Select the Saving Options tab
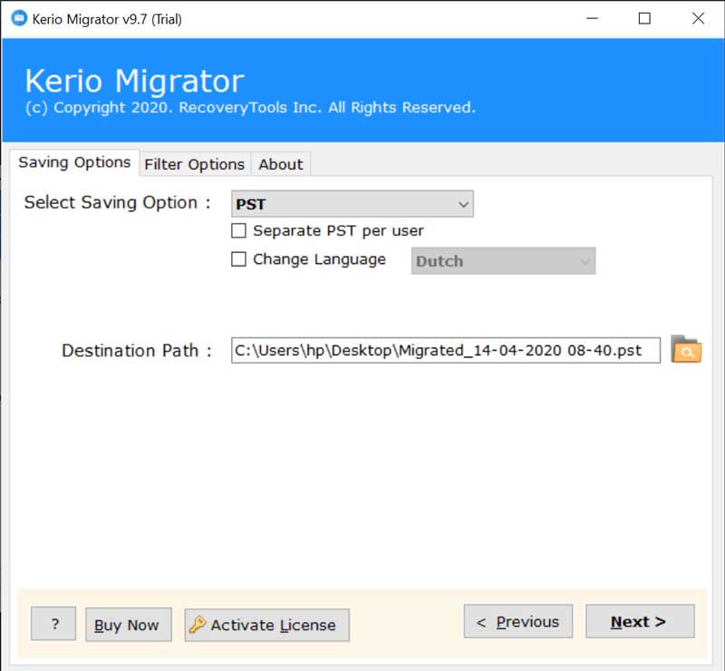 (x=74, y=162)
